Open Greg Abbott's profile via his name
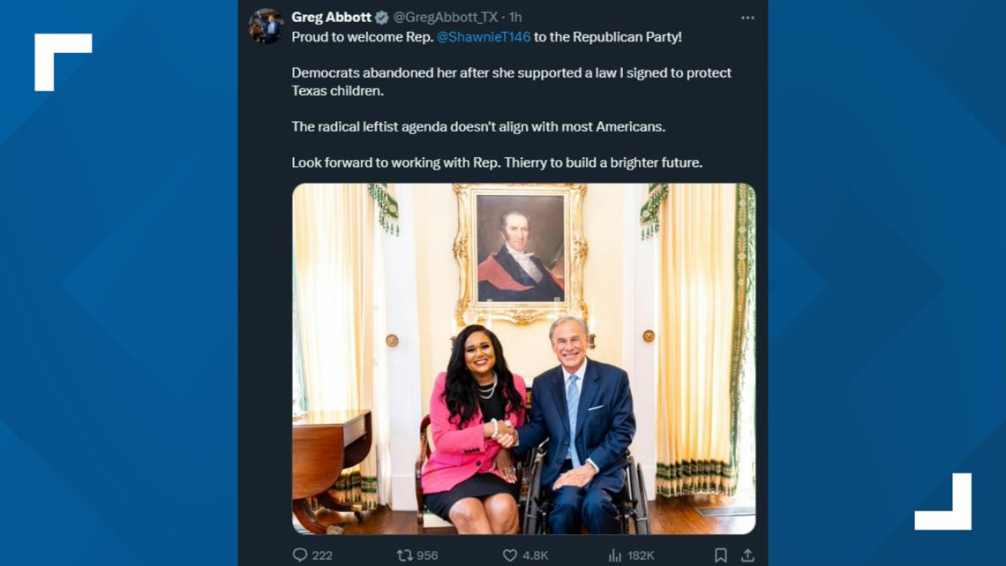 pos(330,15)
